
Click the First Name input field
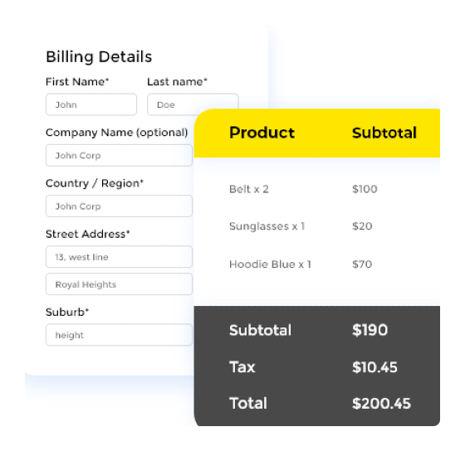click(91, 104)
